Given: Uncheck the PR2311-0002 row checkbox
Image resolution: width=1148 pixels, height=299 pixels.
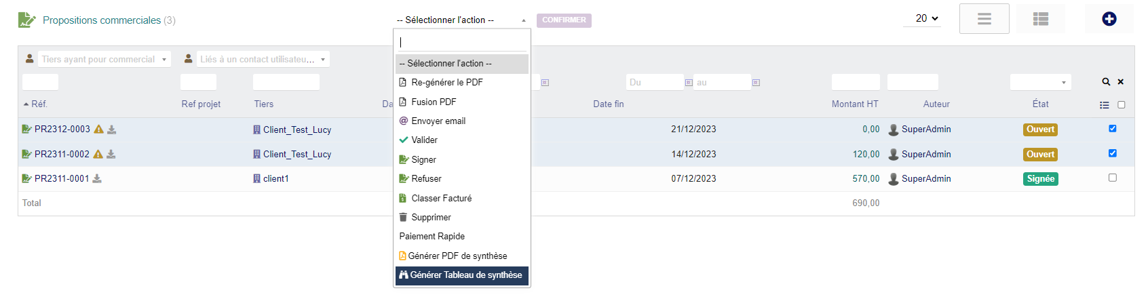Looking at the screenshot, I should (1112, 153).
